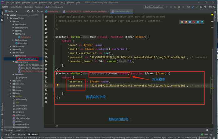Collapse the WWW root folder
The width and height of the screenshot is (218, 139).
(5, 15)
